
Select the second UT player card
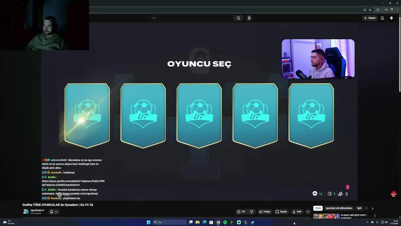(143, 116)
